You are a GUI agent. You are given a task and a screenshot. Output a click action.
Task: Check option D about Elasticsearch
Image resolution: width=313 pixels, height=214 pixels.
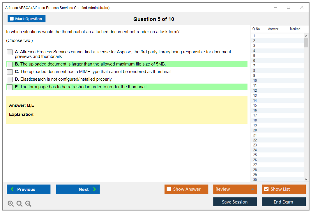pyautogui.click(x=10, y=79)
